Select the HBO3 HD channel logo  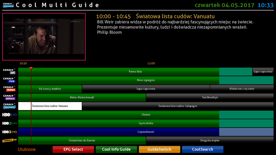[10, 132]
